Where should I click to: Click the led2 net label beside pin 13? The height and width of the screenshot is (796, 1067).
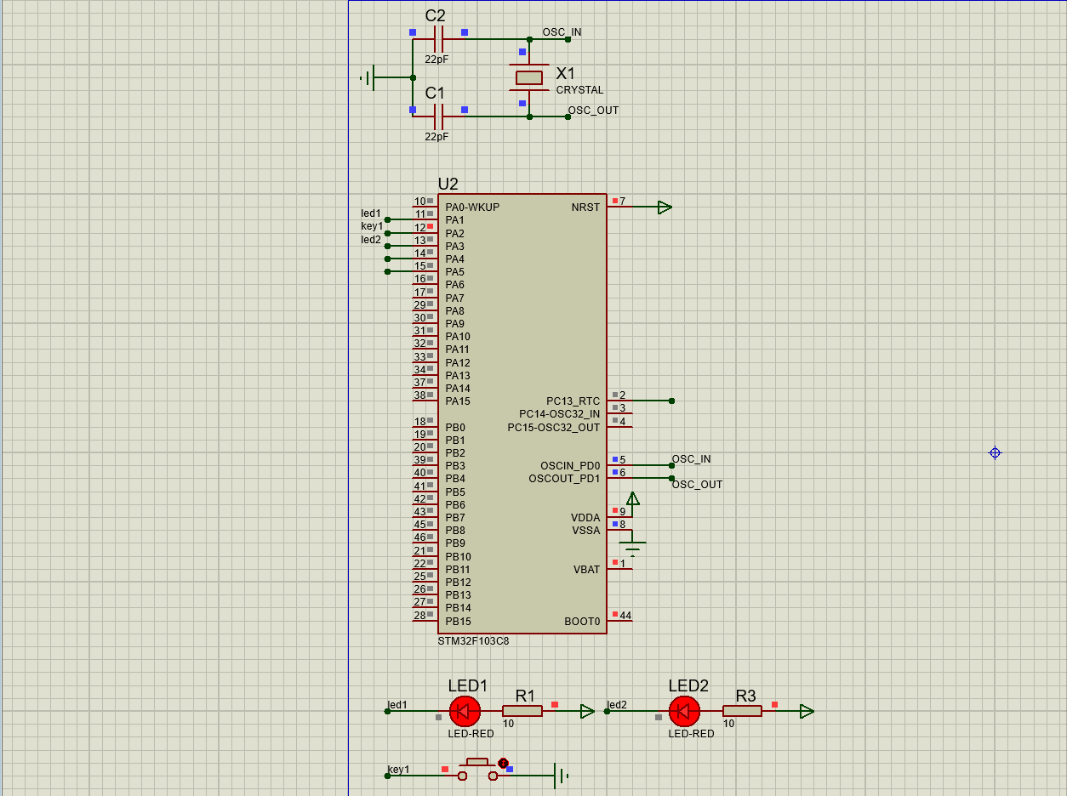click(x=371, y=240)
